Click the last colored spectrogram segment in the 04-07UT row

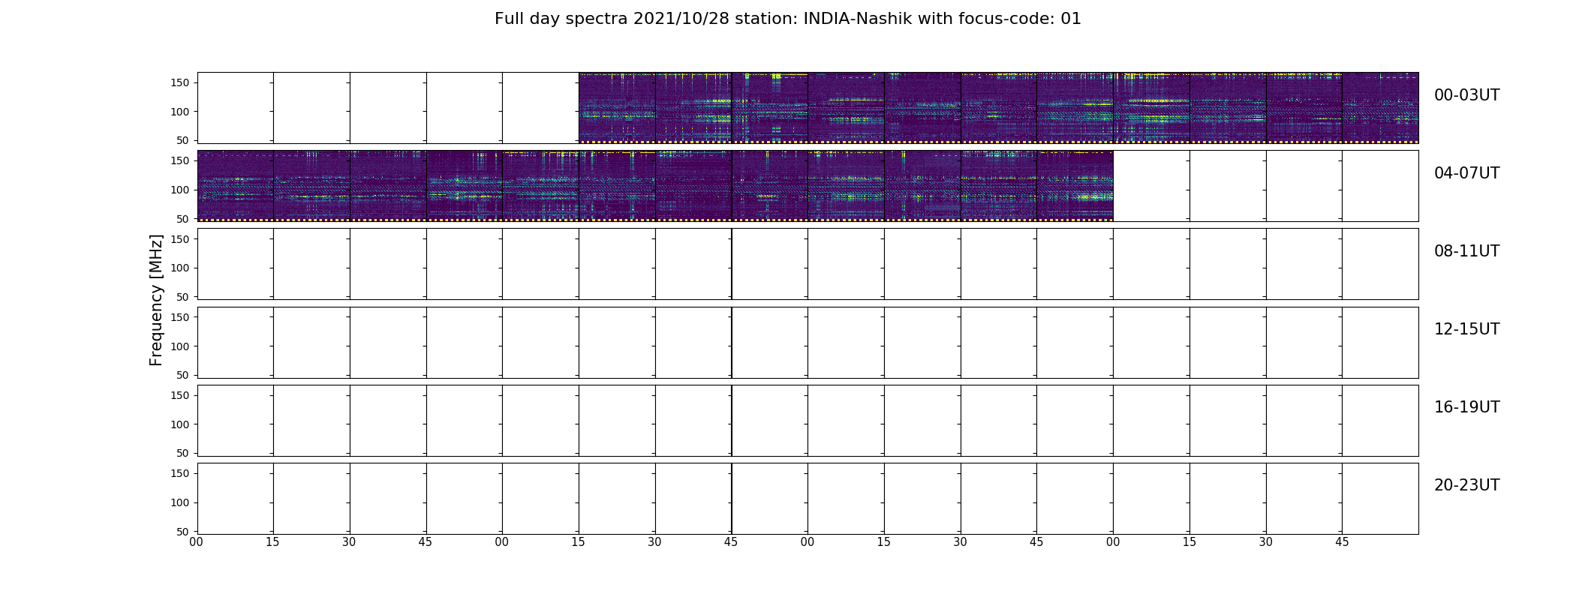pos(1075,185)
